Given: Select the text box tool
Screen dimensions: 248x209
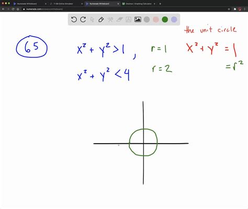Looking at the screenshot, I should click(129, 19).
